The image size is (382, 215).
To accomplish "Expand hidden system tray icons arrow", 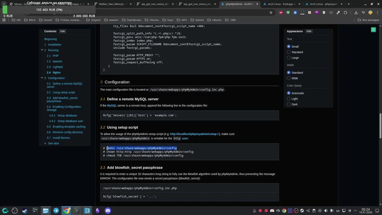I will [355, 211].
